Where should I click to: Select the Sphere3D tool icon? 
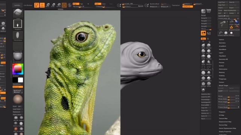tap(226, 33)
